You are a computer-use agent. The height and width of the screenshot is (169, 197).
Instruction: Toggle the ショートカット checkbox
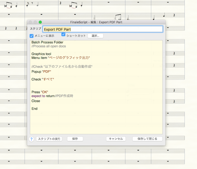point(63,34)
